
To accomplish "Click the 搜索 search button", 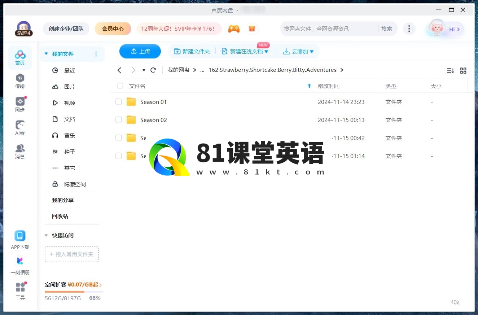I will pos(387,29).
